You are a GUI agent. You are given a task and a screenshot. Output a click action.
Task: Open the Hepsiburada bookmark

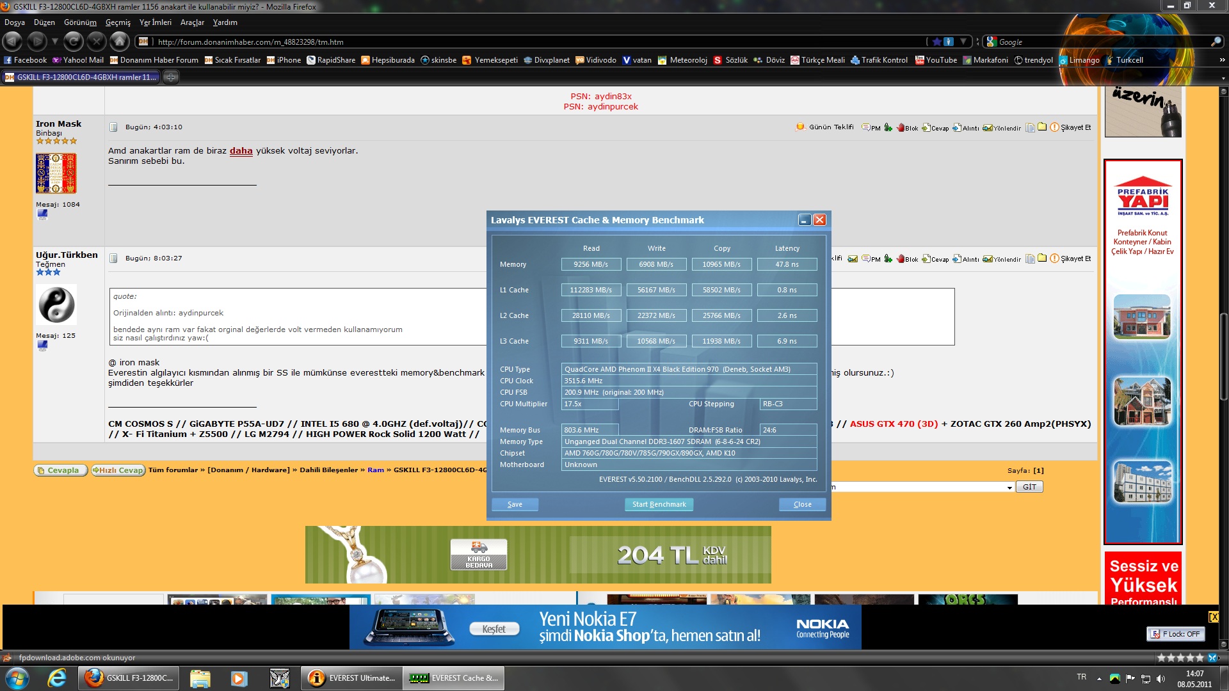388,60
